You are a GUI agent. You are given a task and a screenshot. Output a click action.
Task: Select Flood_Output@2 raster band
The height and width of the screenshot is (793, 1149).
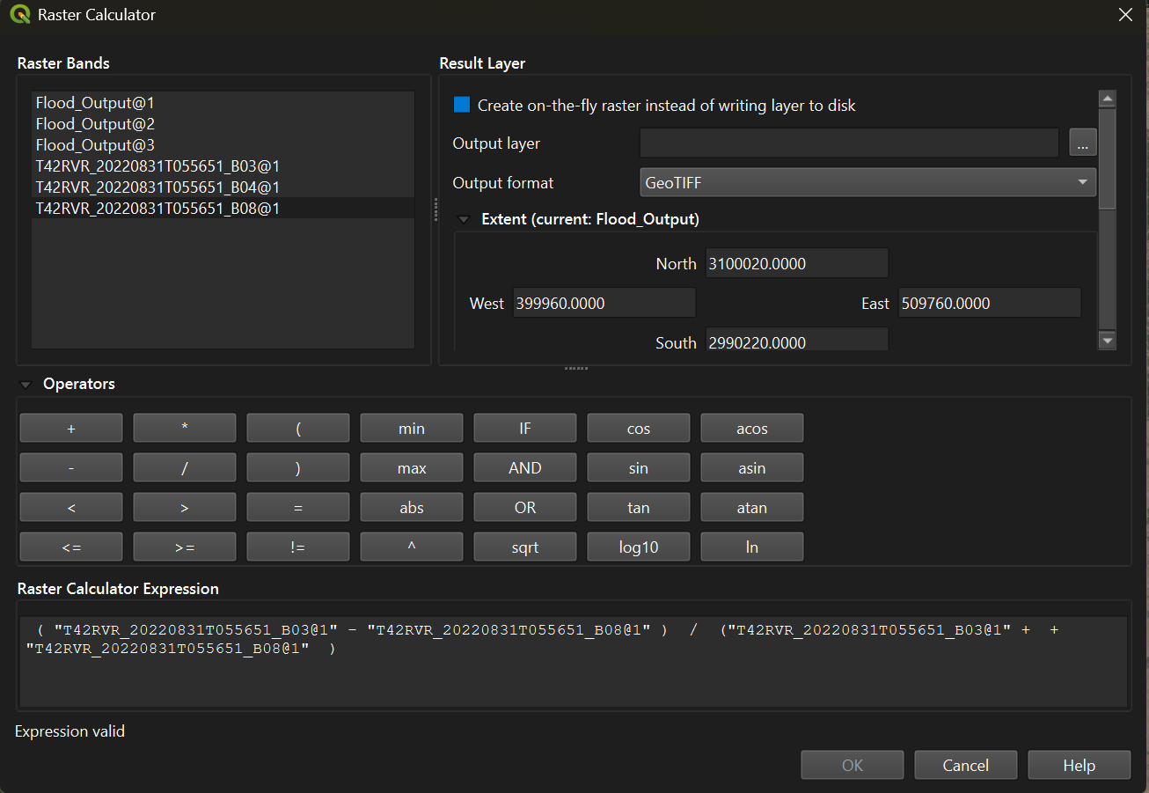tap(223, 124)
